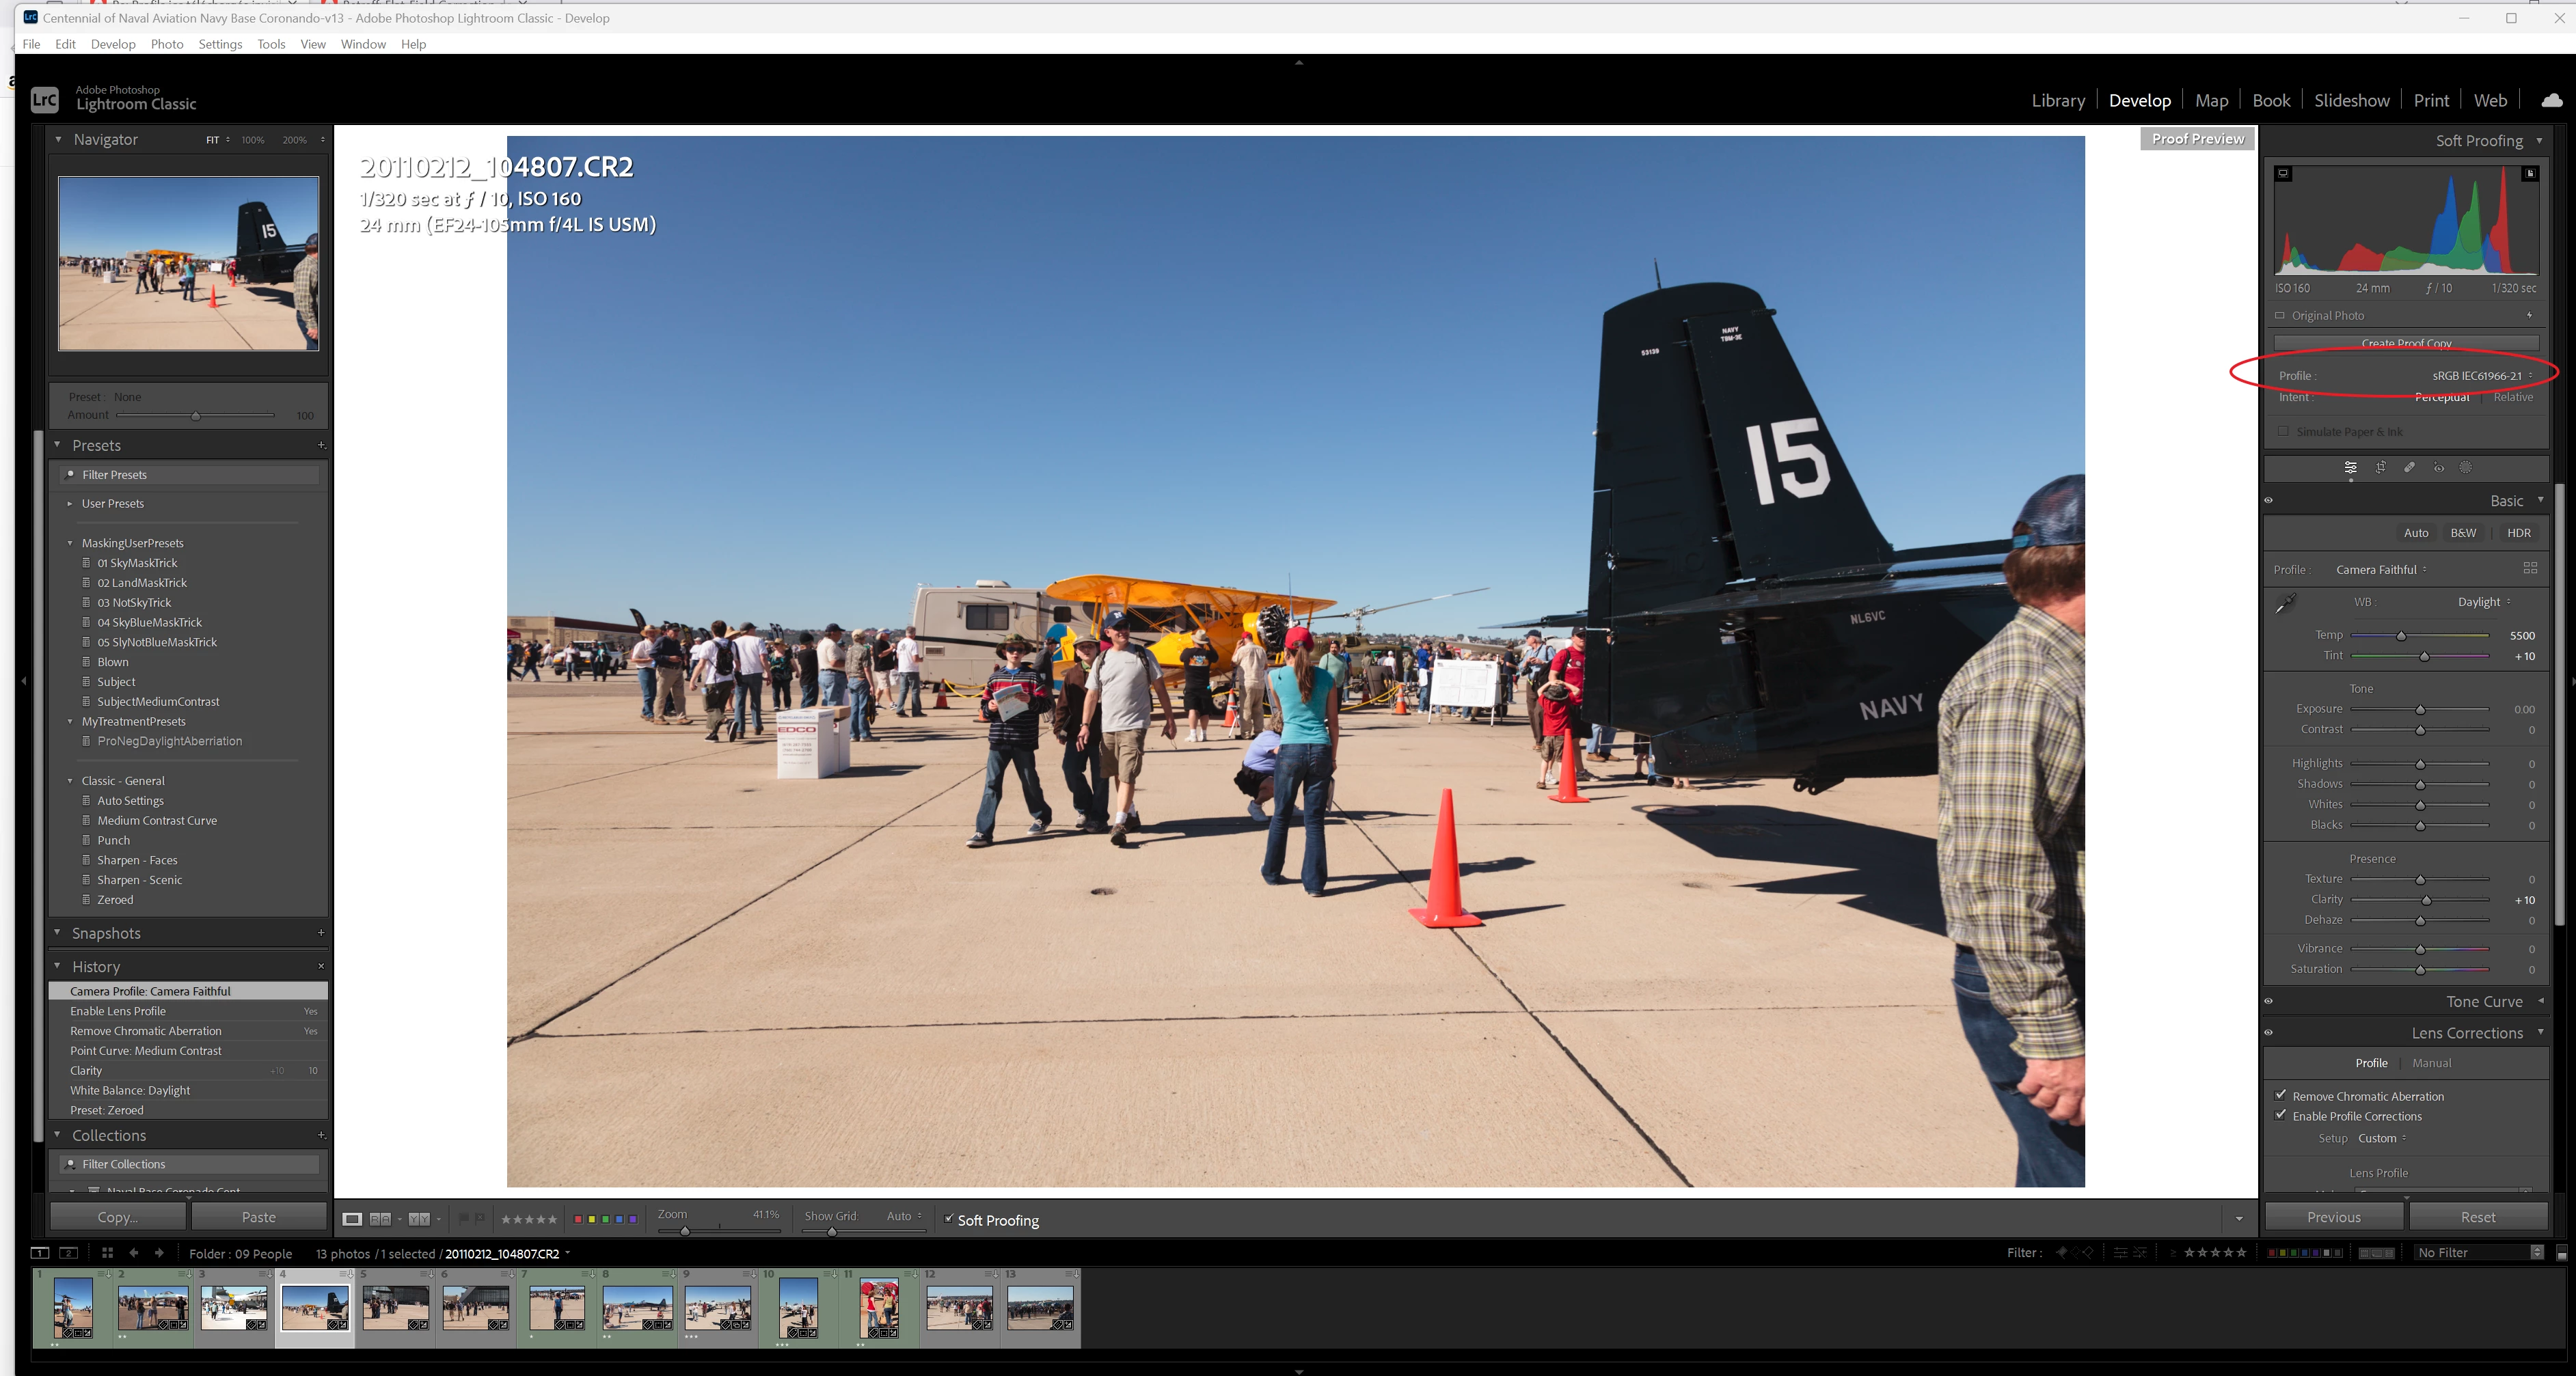
Task: Select the Red Eye Correction tool
Action: pyautogui.click(x=2438, y=467)
